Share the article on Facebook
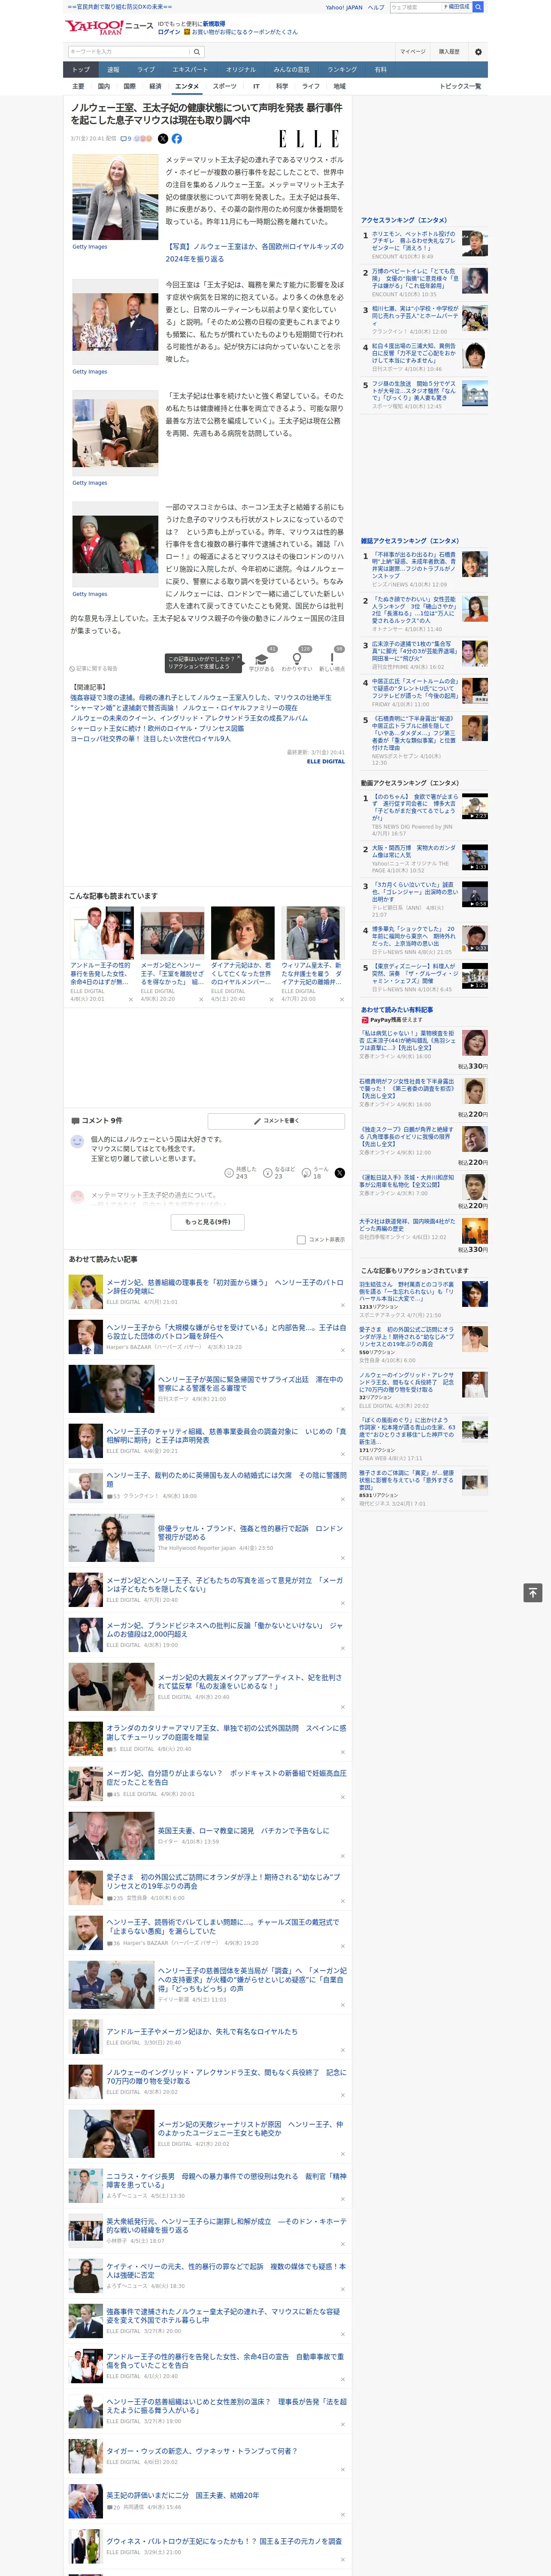This screenshot has width=551, height=2576. coord(177,139)
